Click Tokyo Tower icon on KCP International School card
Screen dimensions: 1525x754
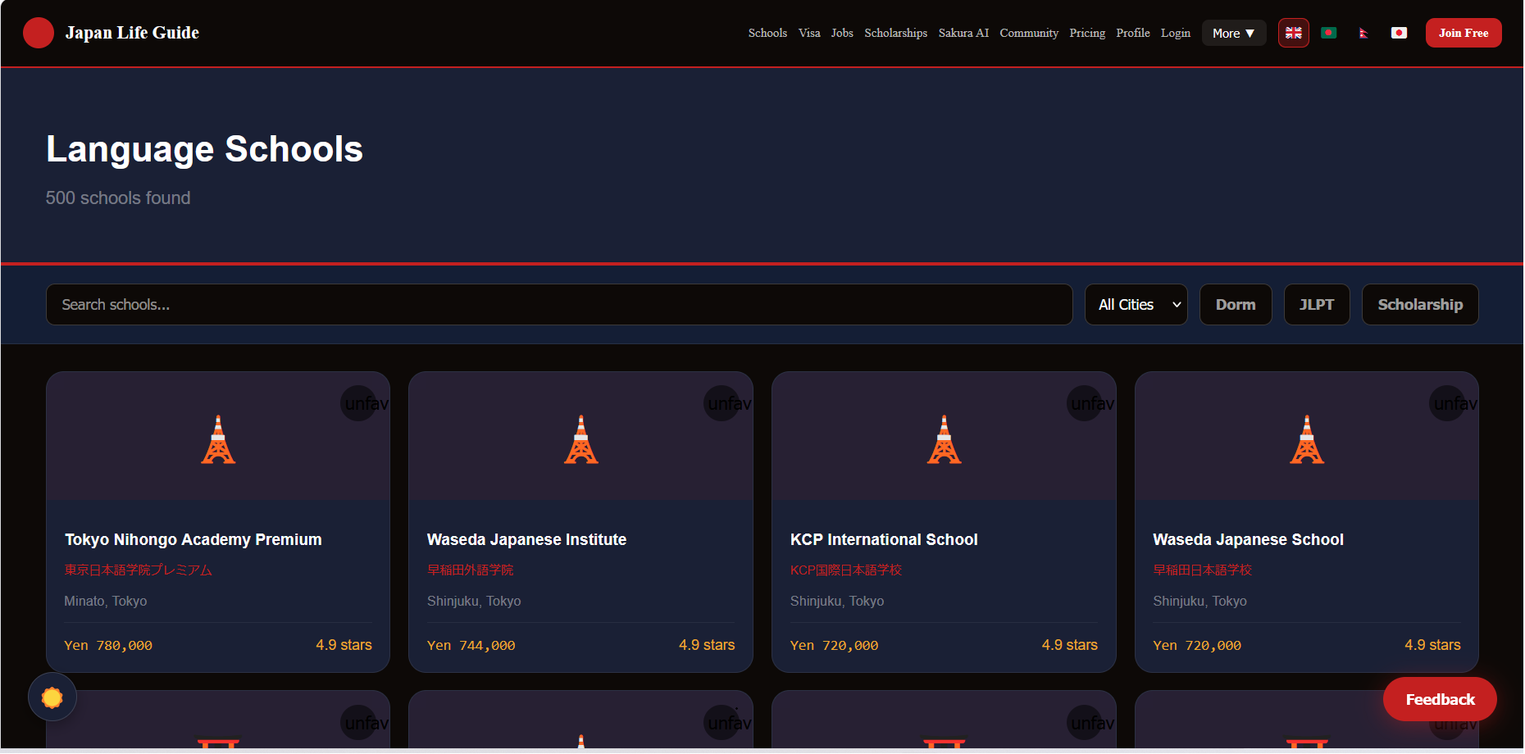pyautogui.click(x=945, y=439)
